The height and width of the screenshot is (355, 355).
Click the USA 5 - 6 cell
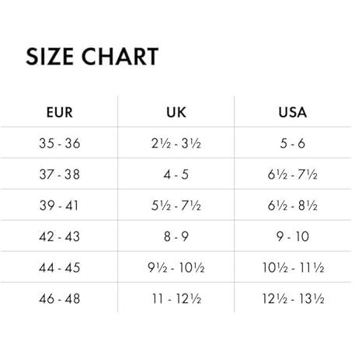293,143
